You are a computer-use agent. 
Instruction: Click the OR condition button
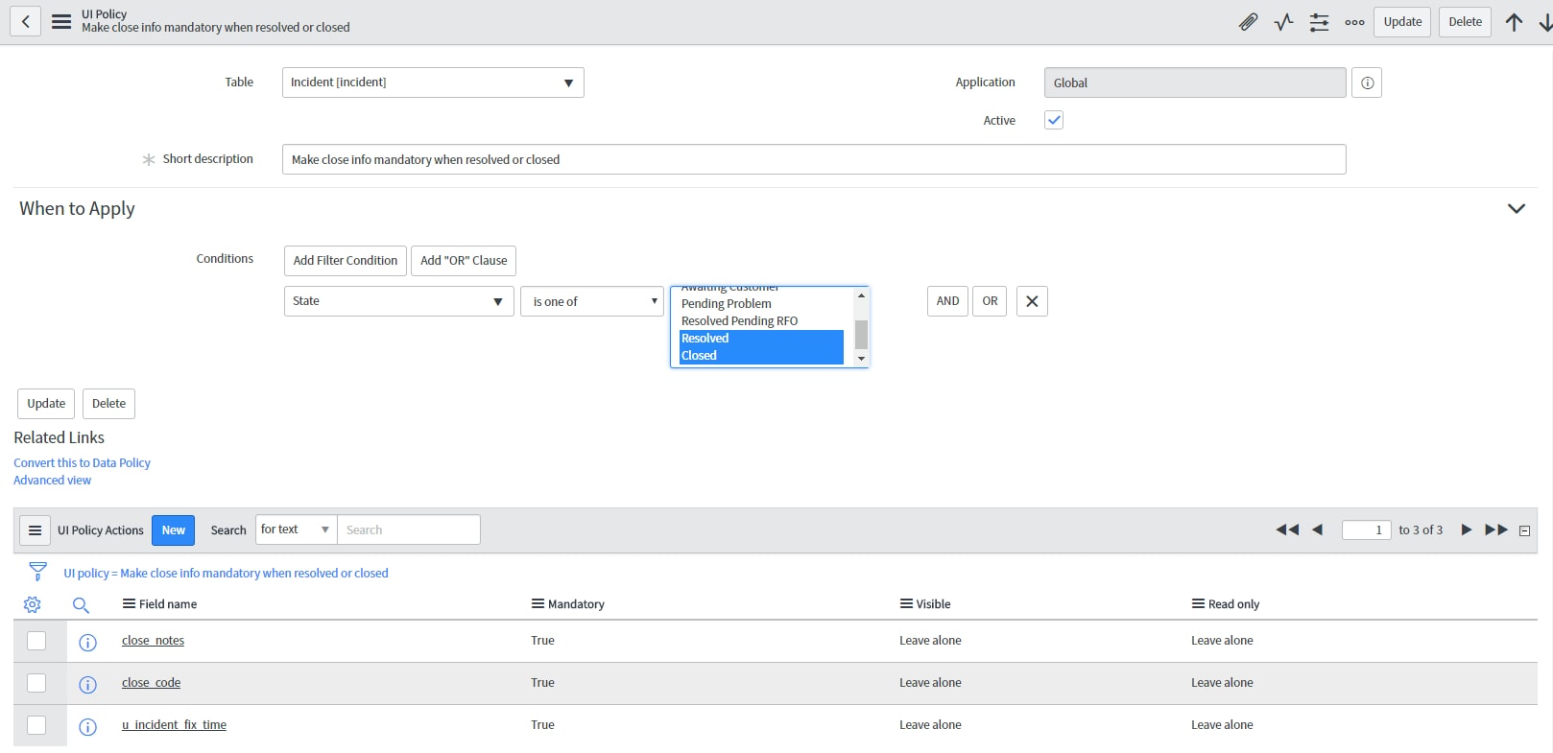point(990,301)
